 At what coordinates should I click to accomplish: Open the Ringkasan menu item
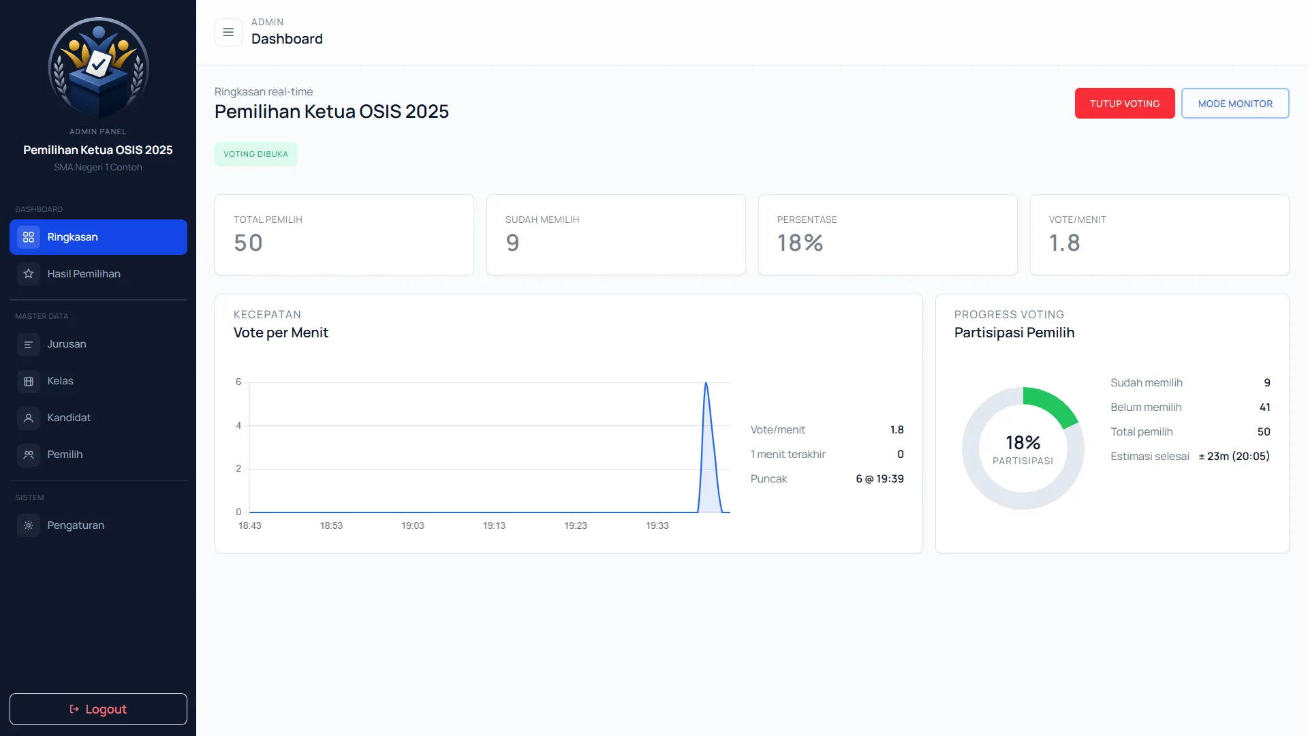(x=98, y=237)
